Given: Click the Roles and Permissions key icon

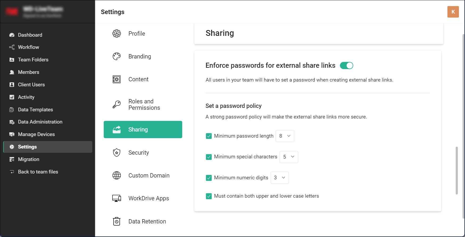Looking at the screenshot, I should pos(117,104).
